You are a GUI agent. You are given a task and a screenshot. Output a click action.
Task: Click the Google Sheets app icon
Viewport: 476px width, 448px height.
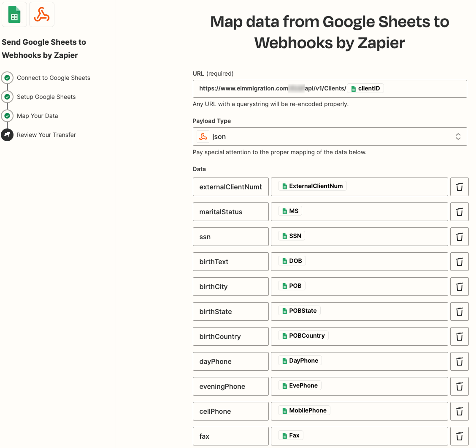[14, 14]
